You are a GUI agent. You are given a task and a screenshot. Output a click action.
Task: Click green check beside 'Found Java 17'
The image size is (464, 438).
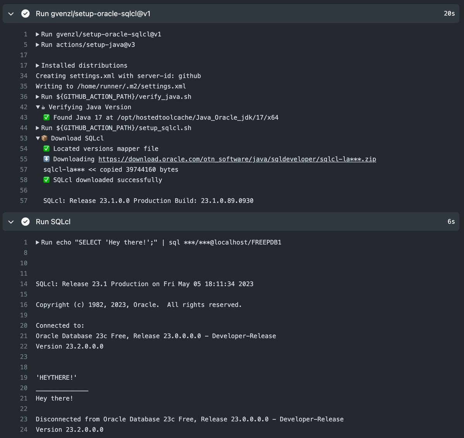46,118
